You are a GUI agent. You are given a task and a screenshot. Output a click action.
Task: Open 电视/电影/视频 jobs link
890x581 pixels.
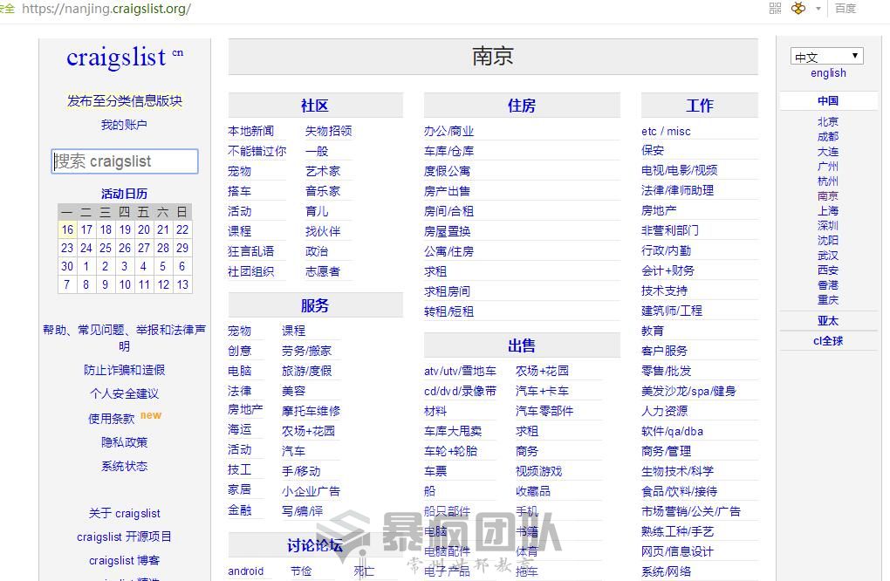coord(680,170)
